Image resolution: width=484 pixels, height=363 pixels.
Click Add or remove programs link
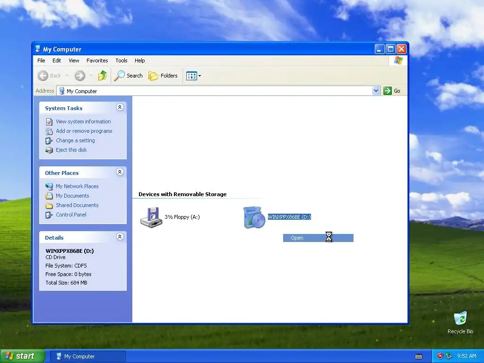(84, 131)
